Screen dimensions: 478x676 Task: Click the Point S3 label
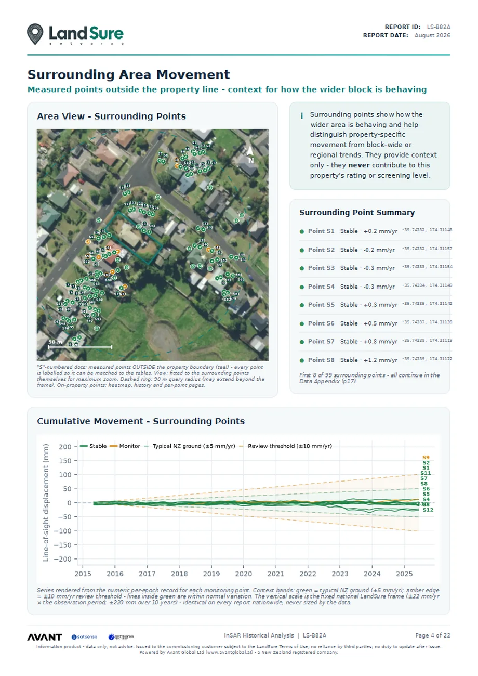tap(321, 268)
